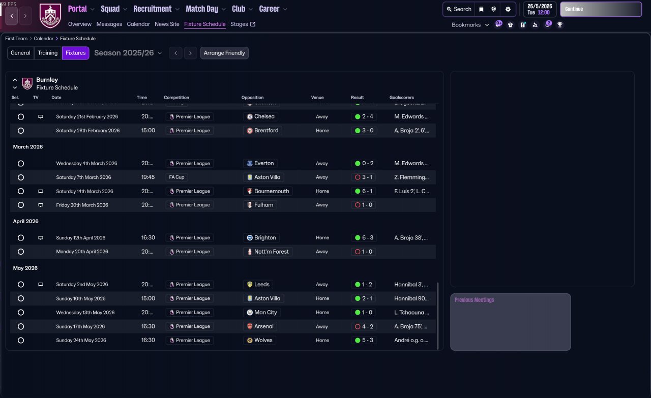Open the settings gear icon
Viewport: 651px width, 398px height.
(508, 9)
